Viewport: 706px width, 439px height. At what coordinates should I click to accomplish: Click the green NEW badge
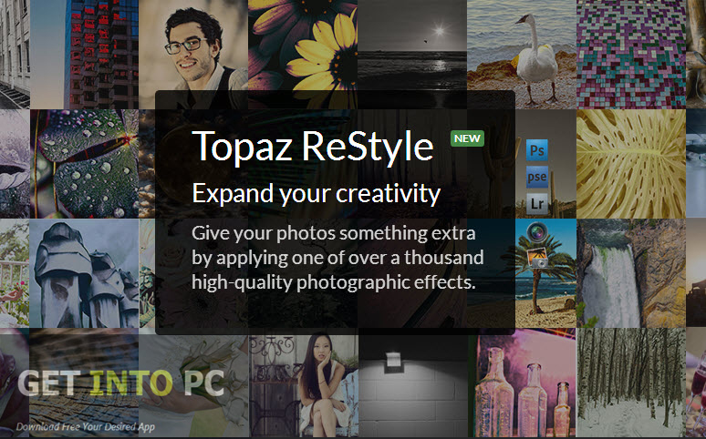point(467,138)
